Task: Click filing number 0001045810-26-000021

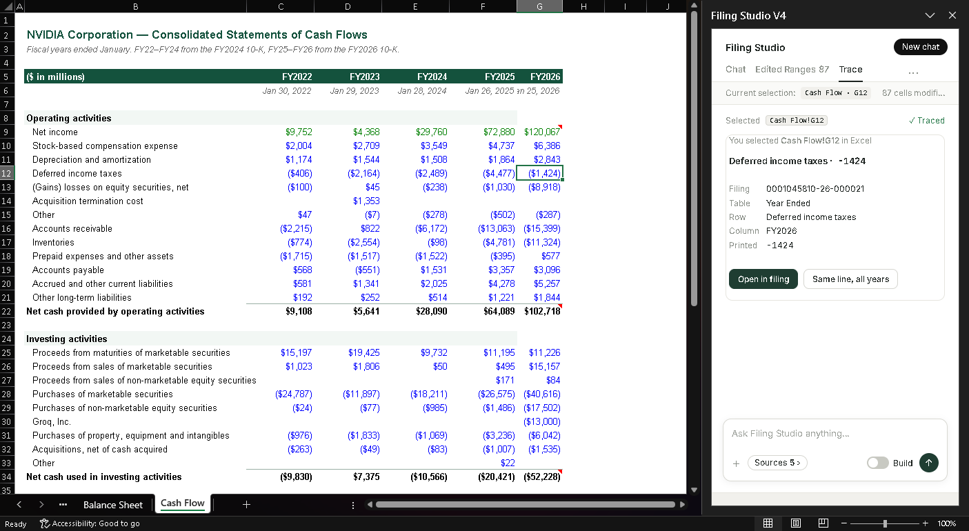Action: [x=815, y=189]
